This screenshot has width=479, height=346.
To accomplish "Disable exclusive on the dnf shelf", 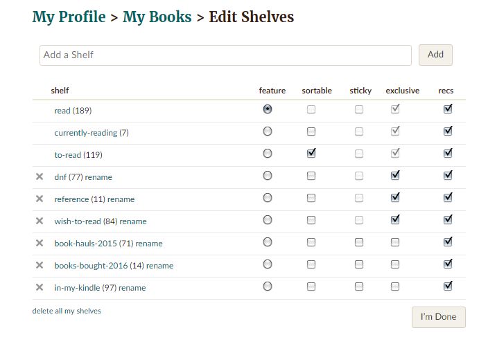I will pyautogui.click(x=395, y=176).
